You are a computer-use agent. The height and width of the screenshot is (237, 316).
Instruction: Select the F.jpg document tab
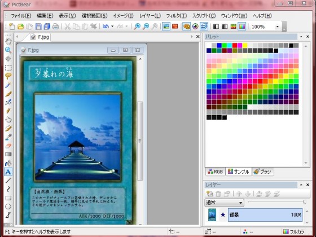click(39, 37)
